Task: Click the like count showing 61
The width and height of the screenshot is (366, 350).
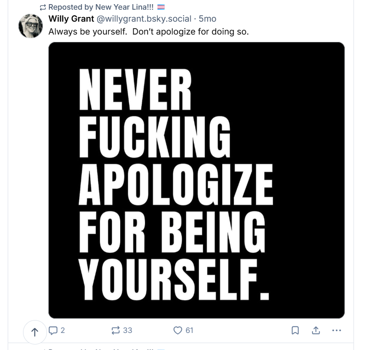Action: click(x=189, y=330)
